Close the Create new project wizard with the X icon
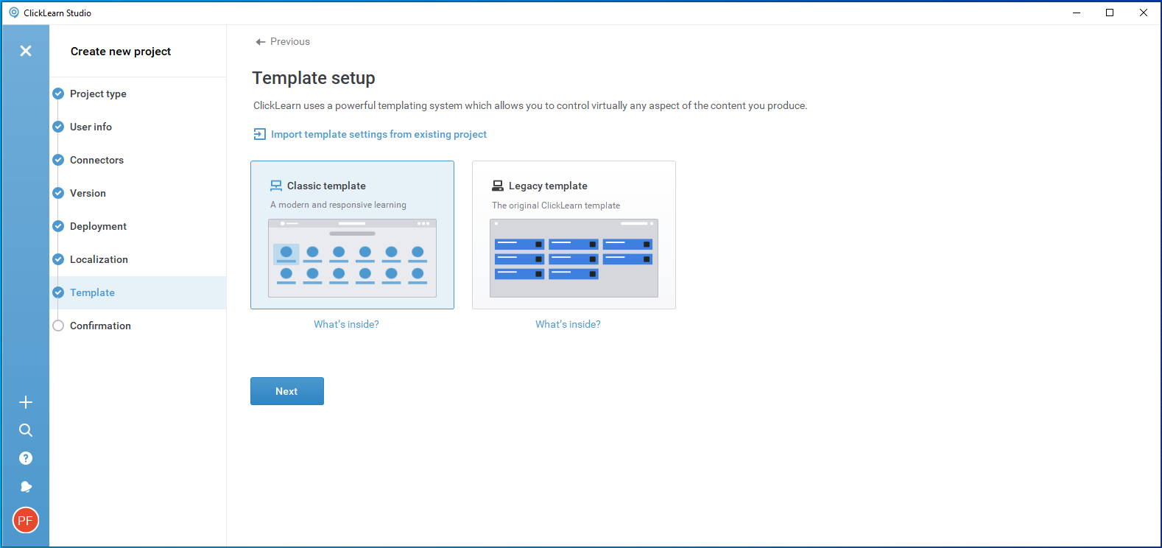Screen dimensions: 1162x548 (x=26, y=51)
